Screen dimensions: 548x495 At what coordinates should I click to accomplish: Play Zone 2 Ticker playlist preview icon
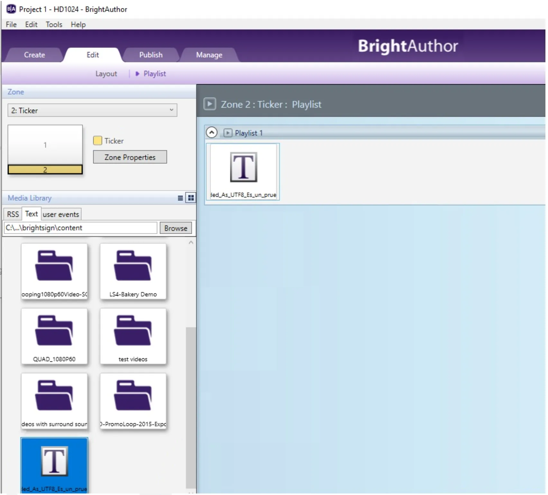point(210,104)
